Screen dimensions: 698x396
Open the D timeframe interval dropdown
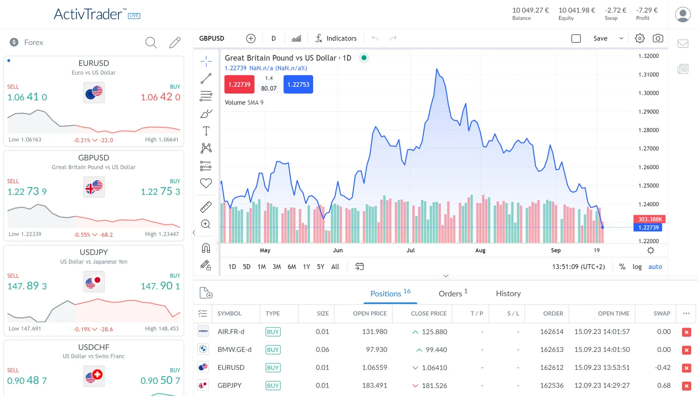tap(274, 38)
